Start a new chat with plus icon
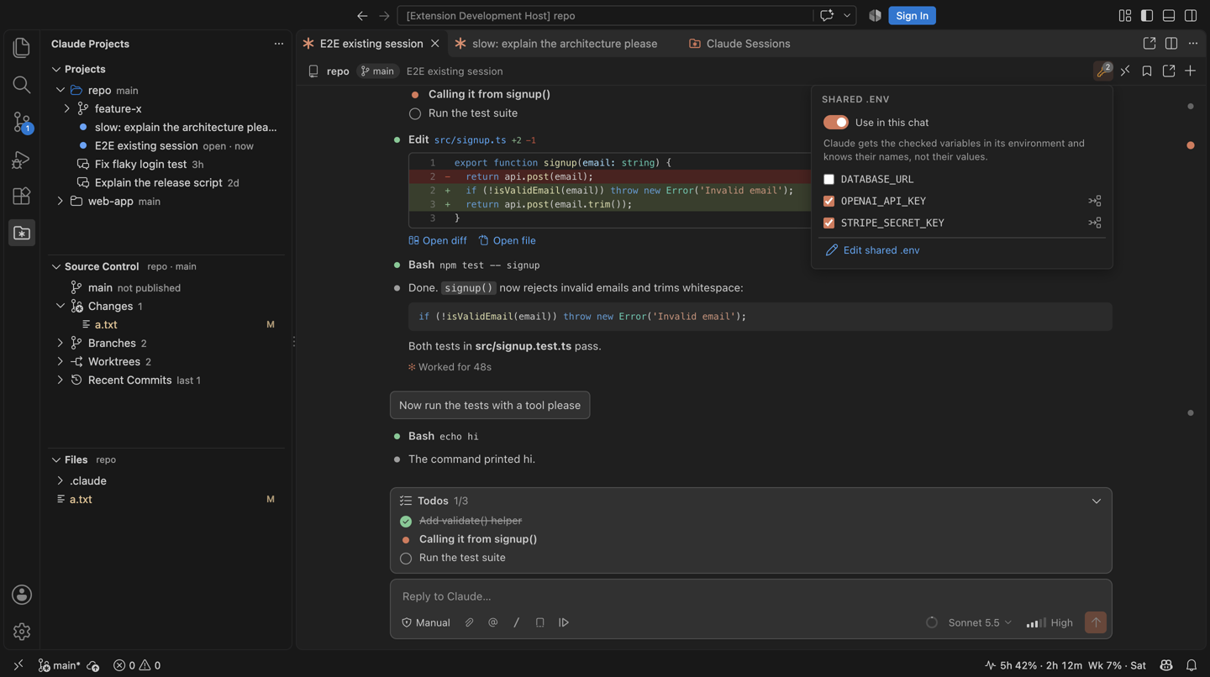 click(1191, 71)
